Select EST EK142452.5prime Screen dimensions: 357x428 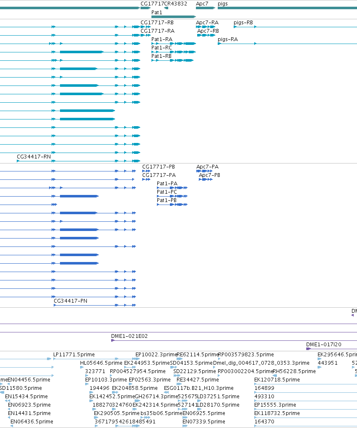(112, 397)
